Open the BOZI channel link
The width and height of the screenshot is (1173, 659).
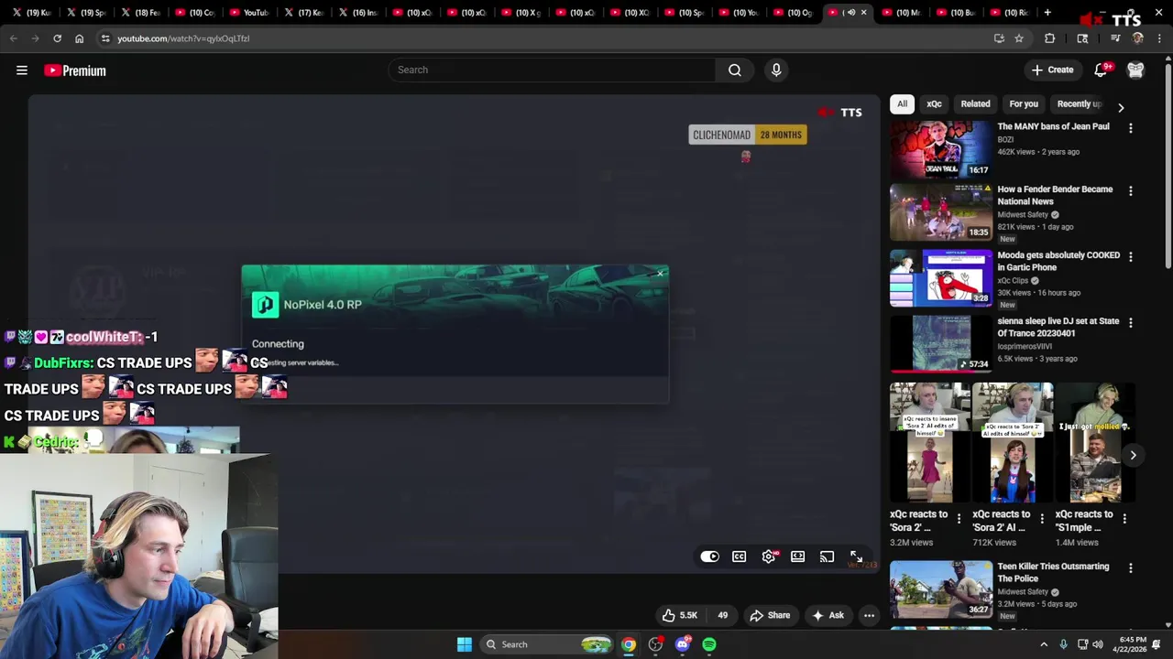[x=1005, y=140]
